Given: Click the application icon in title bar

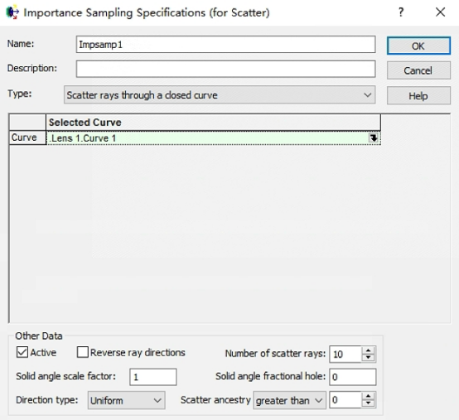Looking at the screenshot, I should pos(12,12).
